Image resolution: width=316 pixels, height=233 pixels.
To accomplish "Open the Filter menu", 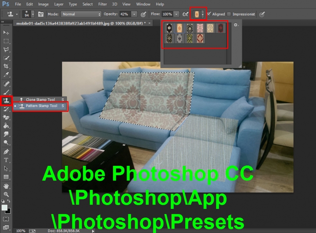I will coord(102,4).
